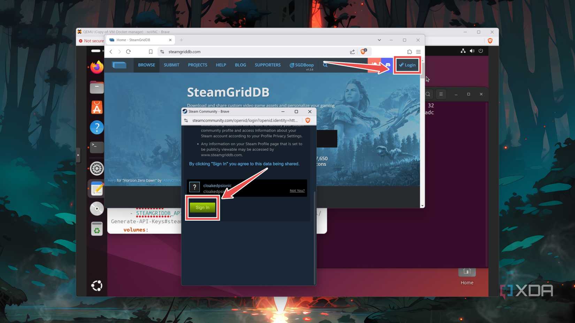Click the SteamGridDB logo icon
This screenshot has width=575, height=323.
coord(119,65)
